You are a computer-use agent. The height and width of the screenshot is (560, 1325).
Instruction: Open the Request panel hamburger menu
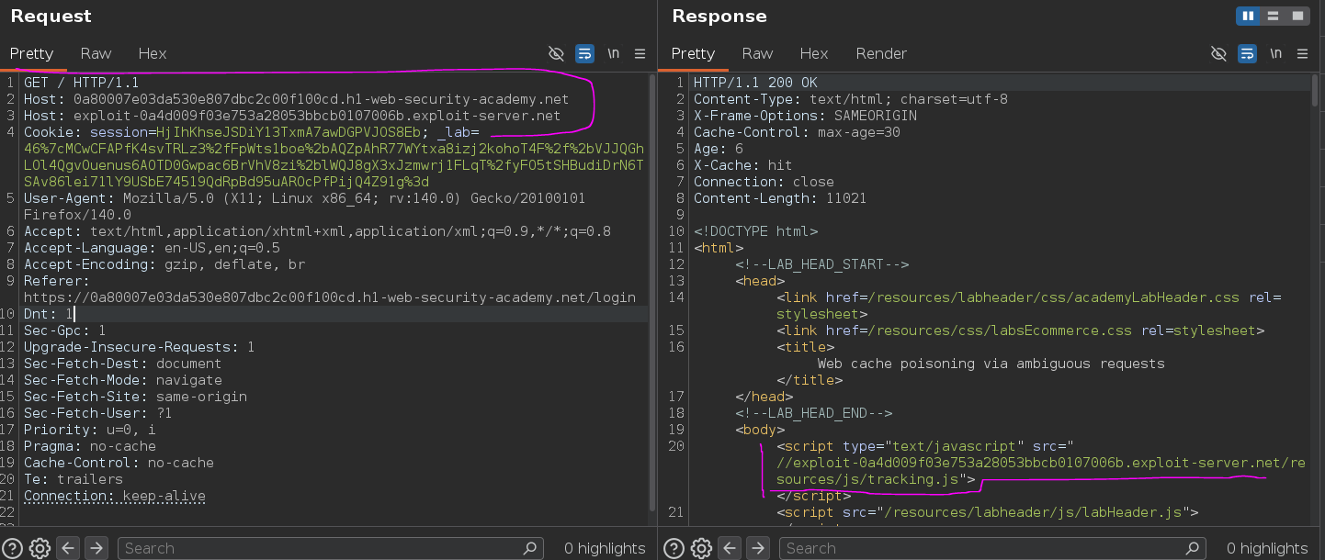click(x=640, y=53)
